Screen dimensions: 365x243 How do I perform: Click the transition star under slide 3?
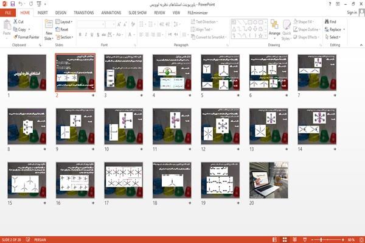141,95
